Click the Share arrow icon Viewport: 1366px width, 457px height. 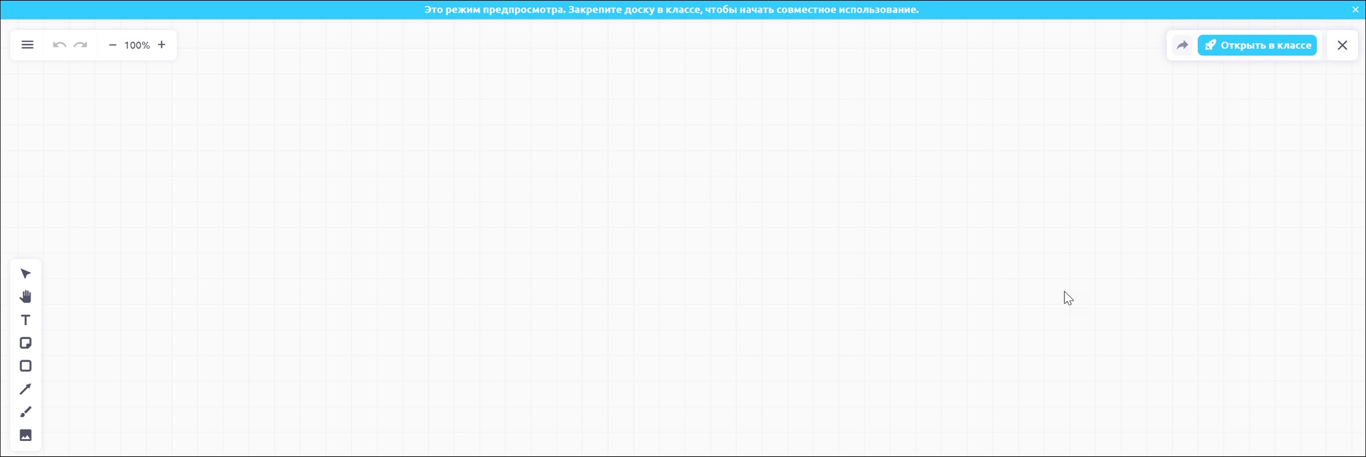click(1182, 45)
